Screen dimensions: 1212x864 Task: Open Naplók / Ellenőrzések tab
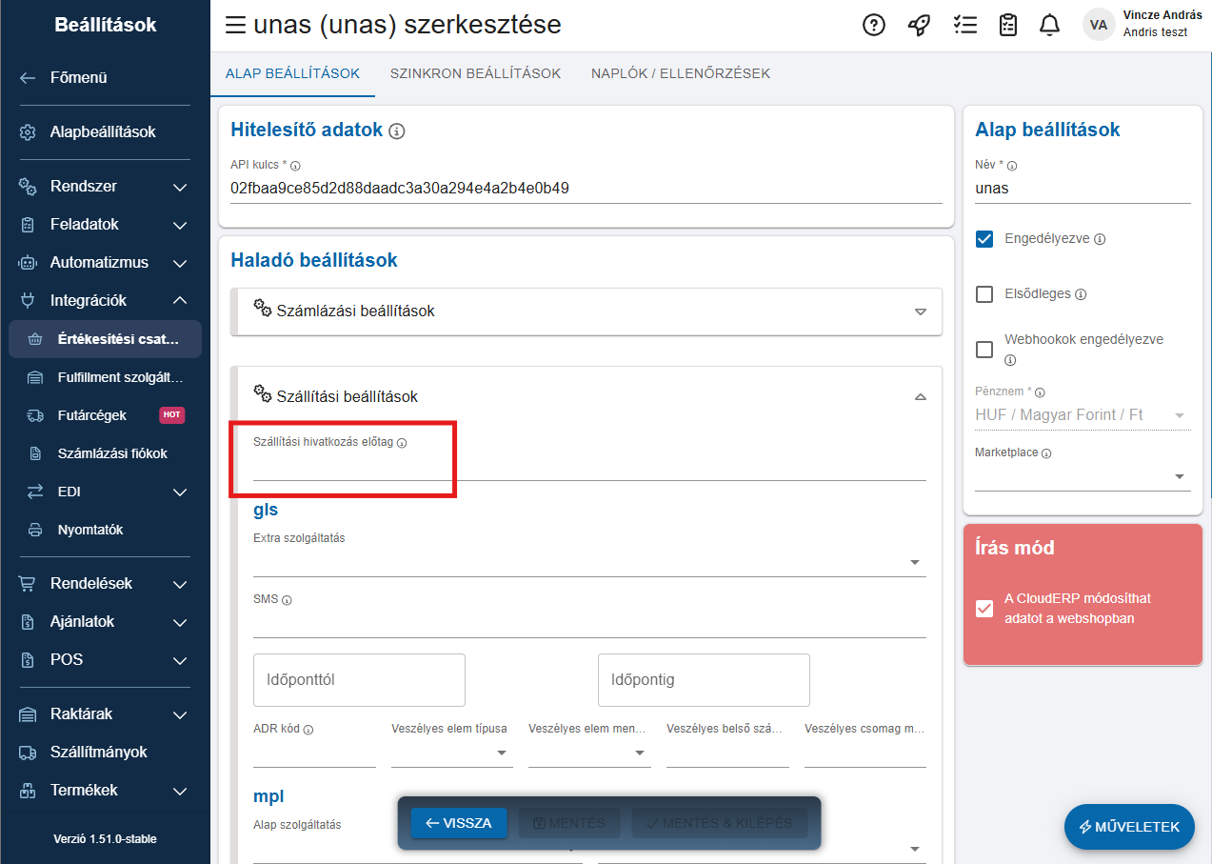tap(680, 73)
